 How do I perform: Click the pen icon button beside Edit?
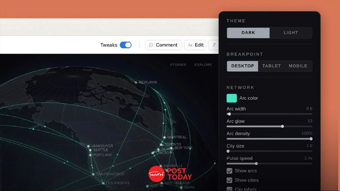point(214,45)
